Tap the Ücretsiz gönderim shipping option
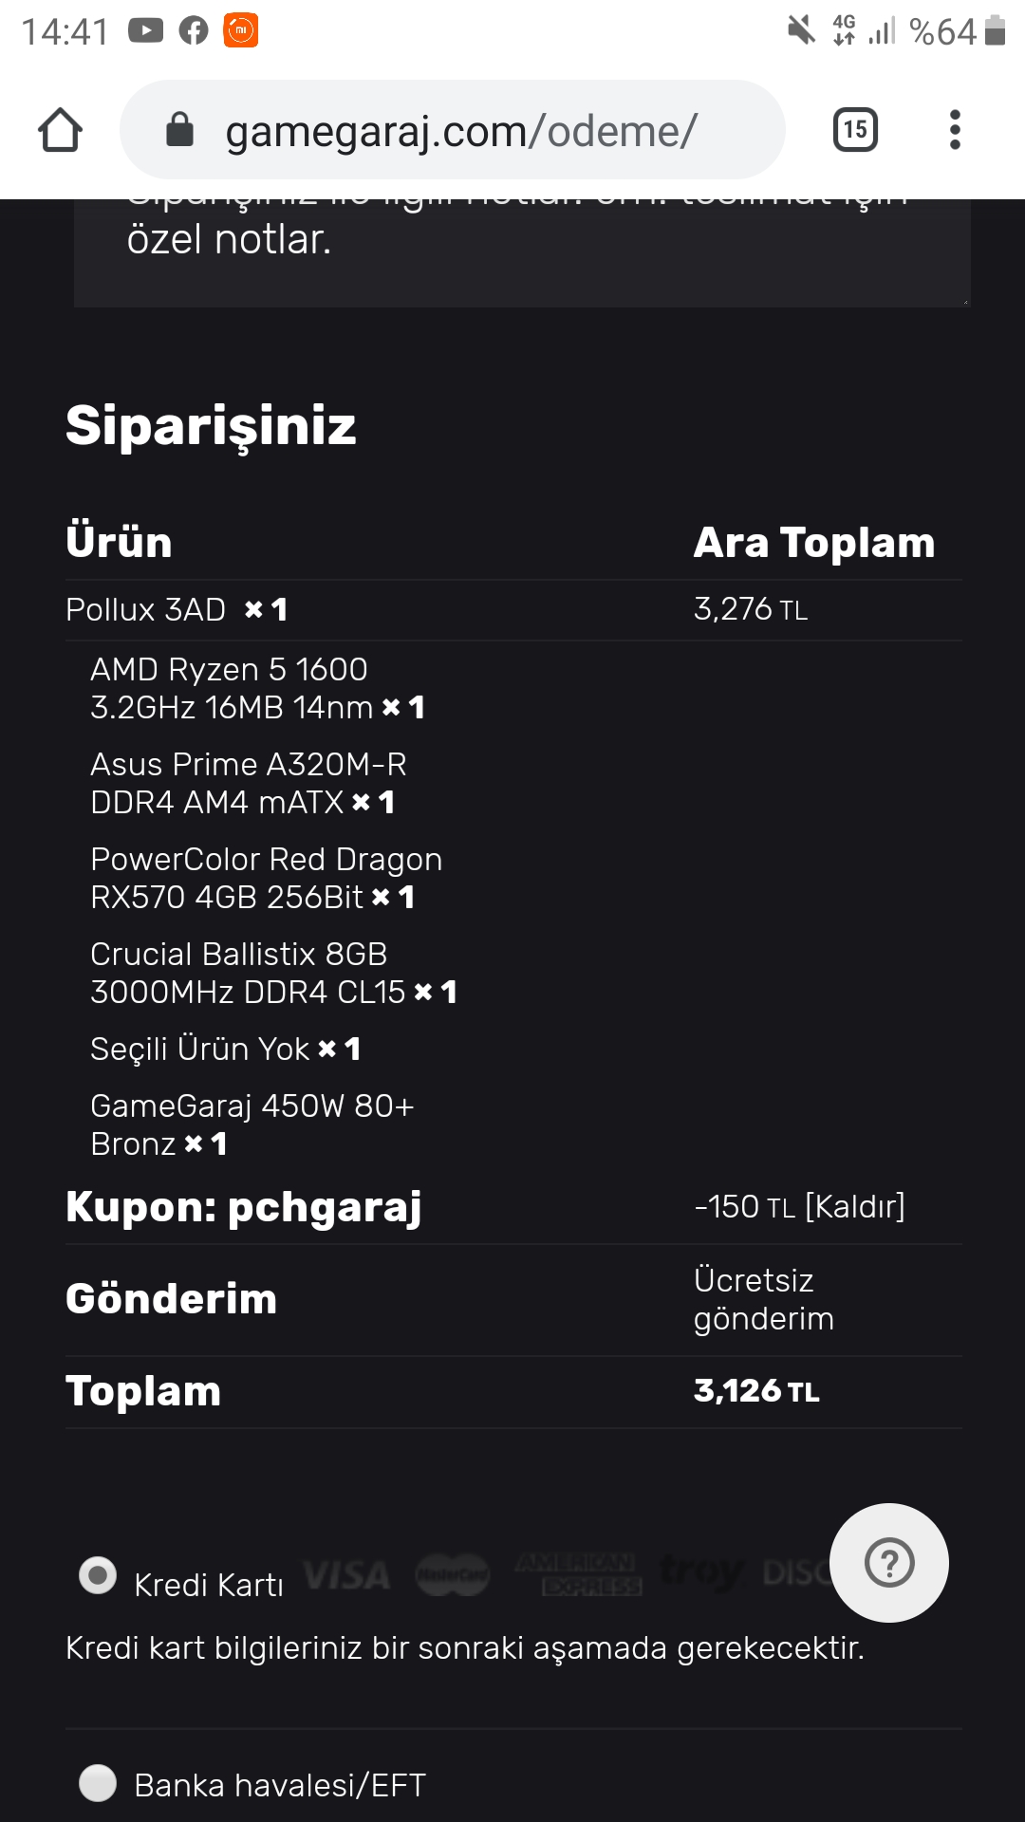1025x1822 pixels. [763, 1299]
